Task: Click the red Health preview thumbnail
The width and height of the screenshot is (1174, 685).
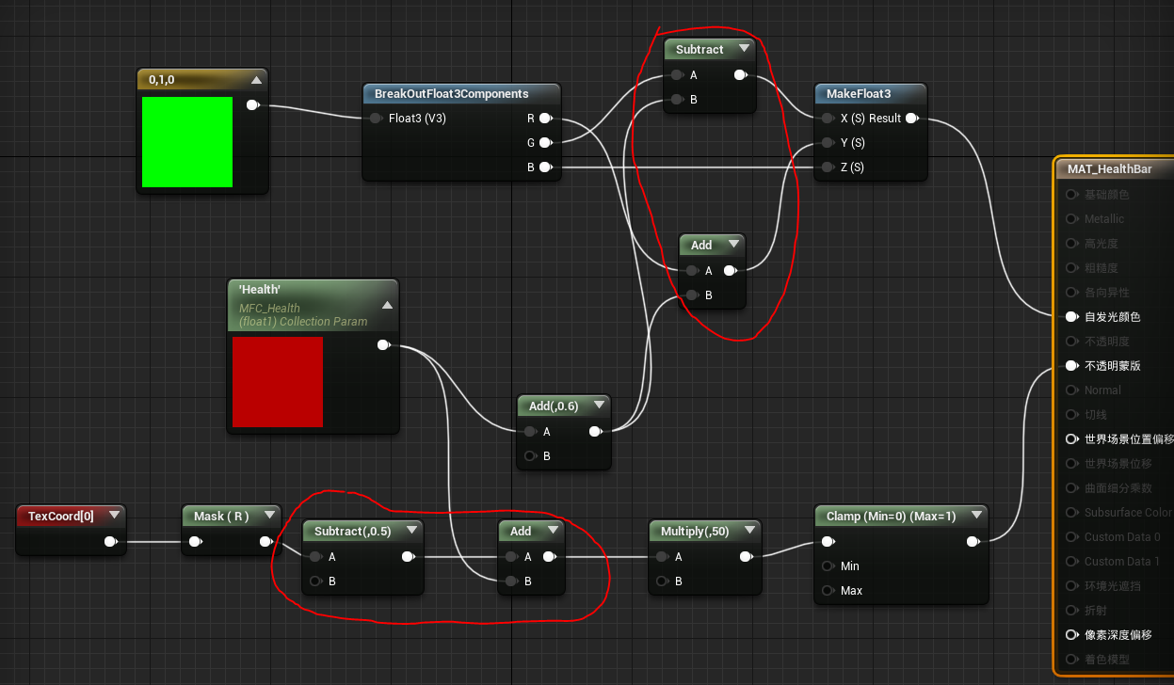Action: (278, 382)
